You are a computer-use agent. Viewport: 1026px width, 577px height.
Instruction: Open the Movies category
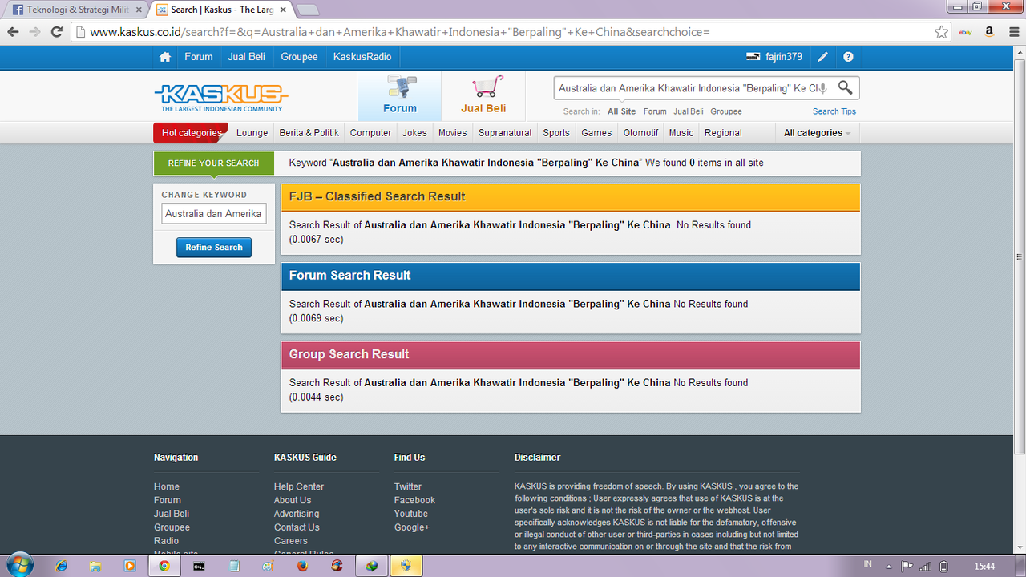click(x=452, y=133)
